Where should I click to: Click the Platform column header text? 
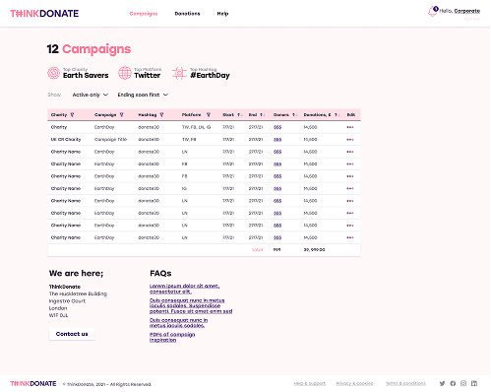(191, 115)
